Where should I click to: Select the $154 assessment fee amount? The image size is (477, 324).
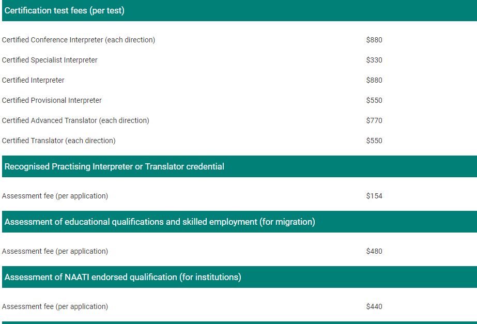pos(374,196)
